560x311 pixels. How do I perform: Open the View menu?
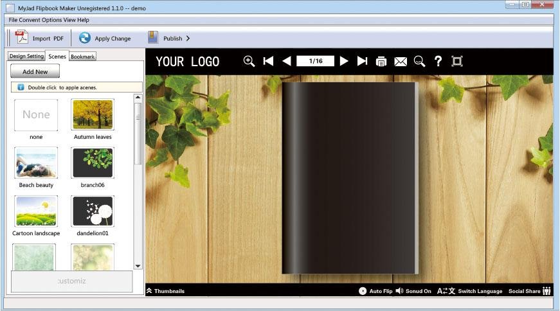pos(69,20)
